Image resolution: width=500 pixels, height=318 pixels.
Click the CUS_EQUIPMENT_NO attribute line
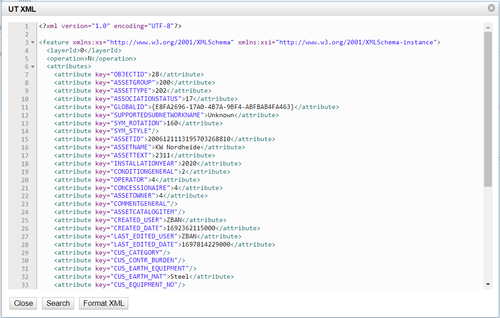pyautogui.click(x=120, y=285)
